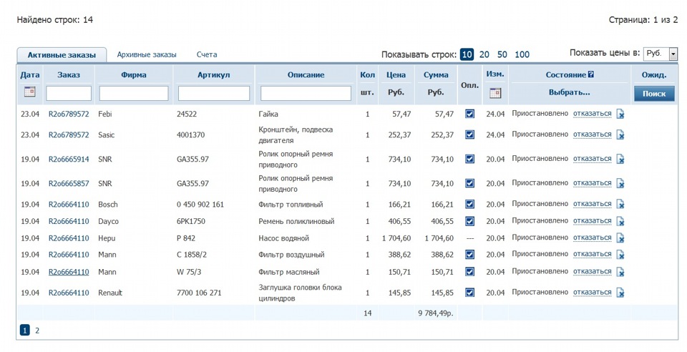Show 50 rows per page

click(502, 54)
